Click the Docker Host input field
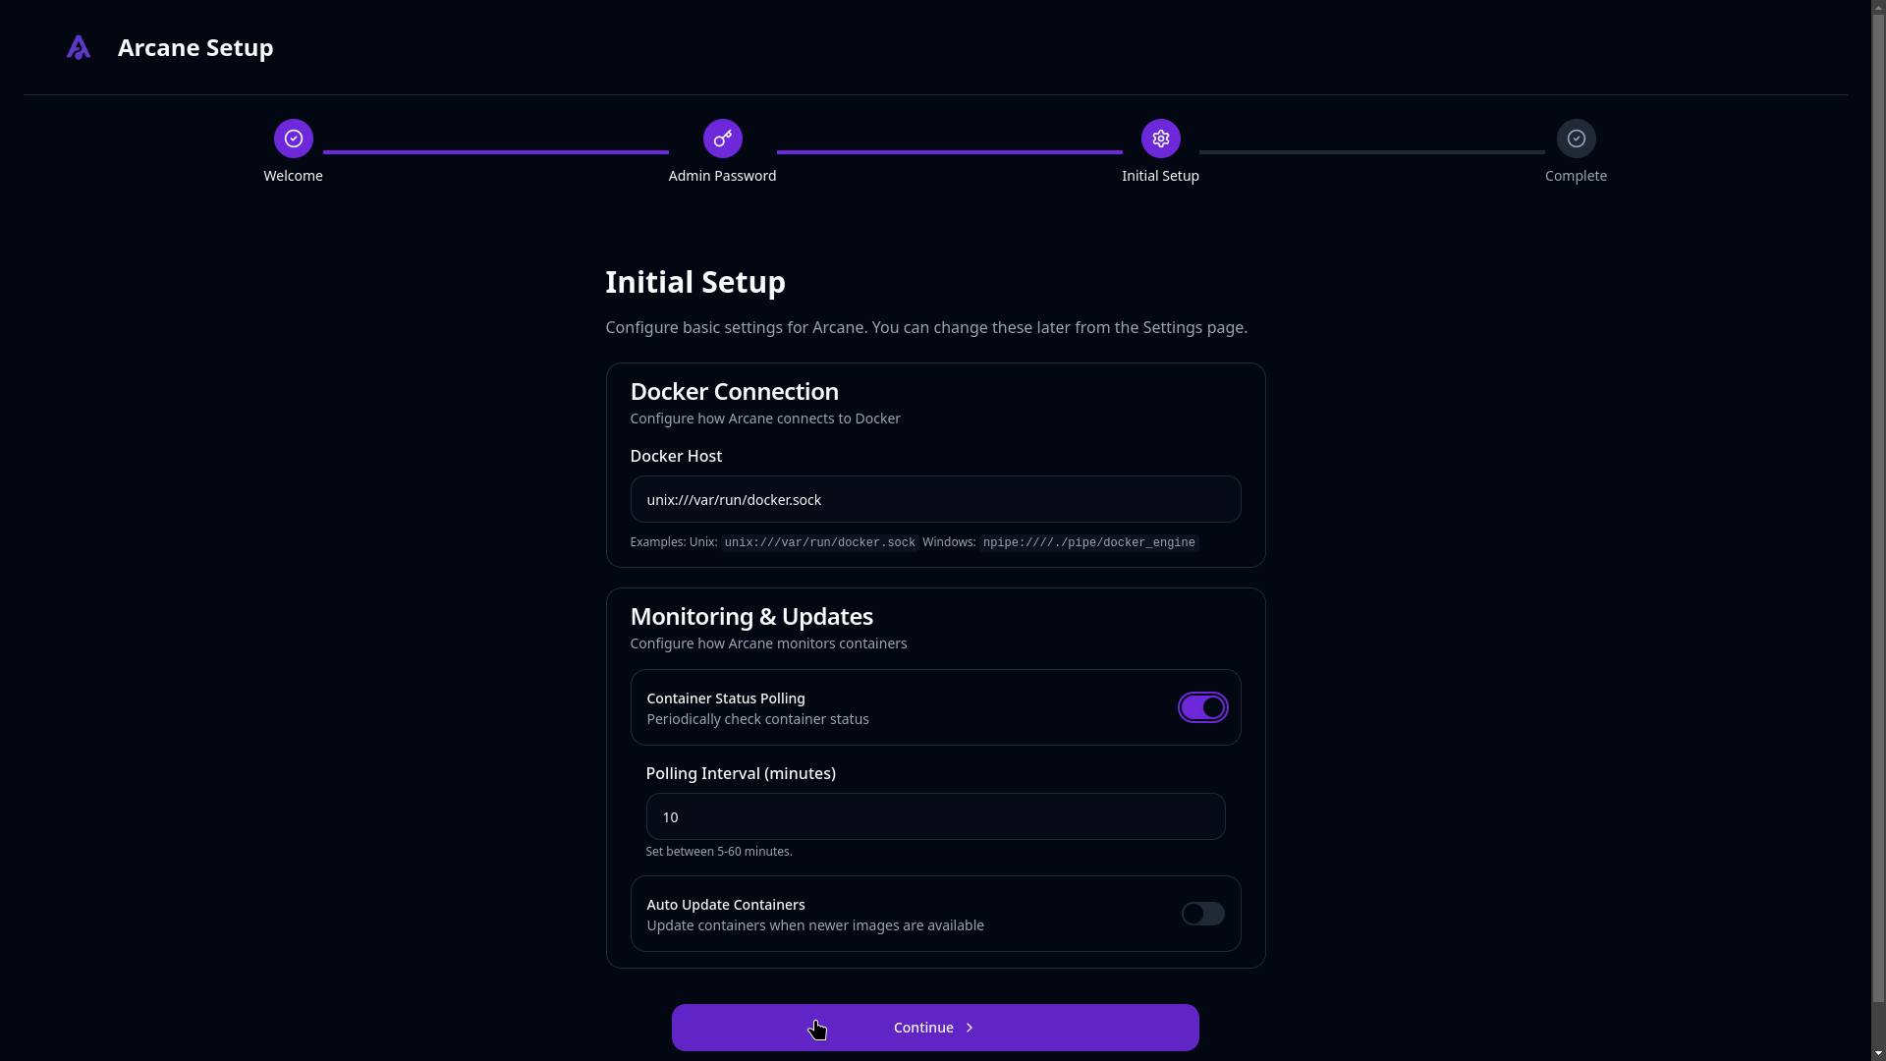 point(935,499)
